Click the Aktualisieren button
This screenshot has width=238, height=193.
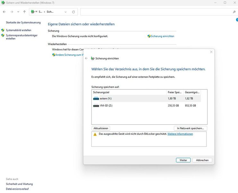click(101, 128)
